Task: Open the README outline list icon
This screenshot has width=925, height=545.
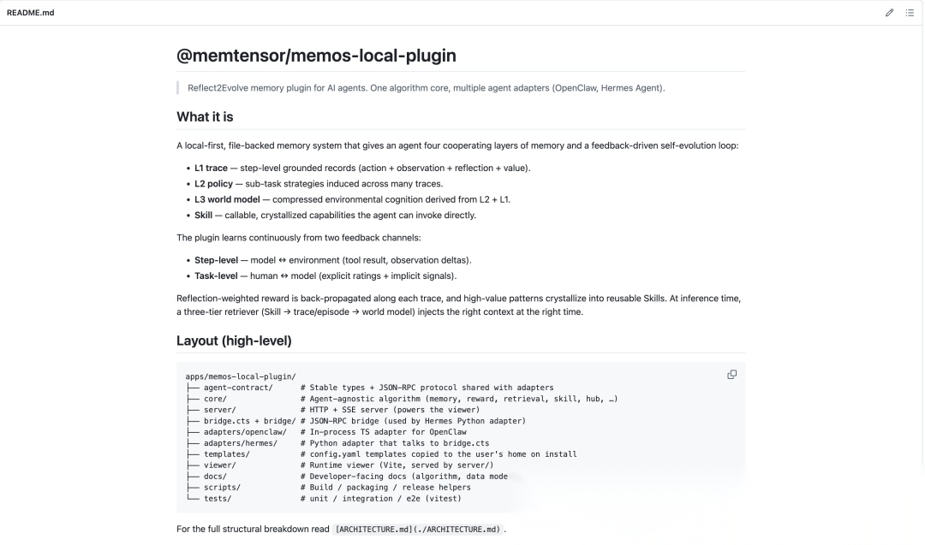Action: click(910, 12)
